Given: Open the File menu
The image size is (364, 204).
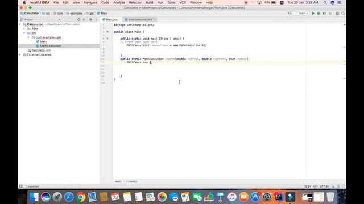Looking at the screenshot, I should point(56,2).
